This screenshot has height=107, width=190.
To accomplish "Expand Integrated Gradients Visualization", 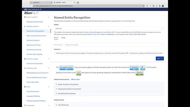I will (109, 89).
